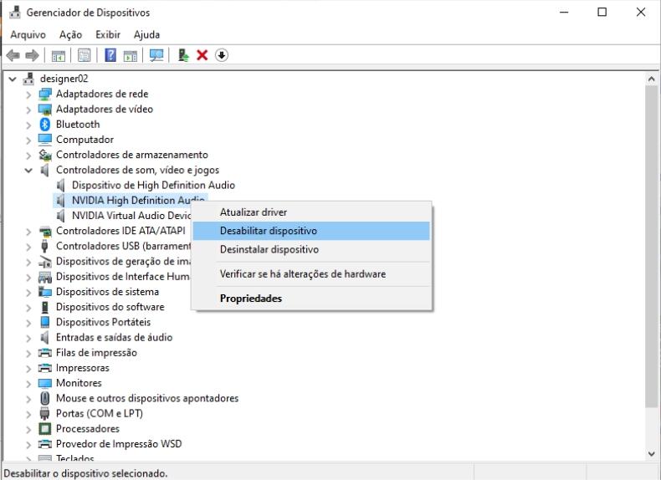Select Provedor de Impressão WSD
The height and width of the screenshot is (480, 661).
coord(119,444)
